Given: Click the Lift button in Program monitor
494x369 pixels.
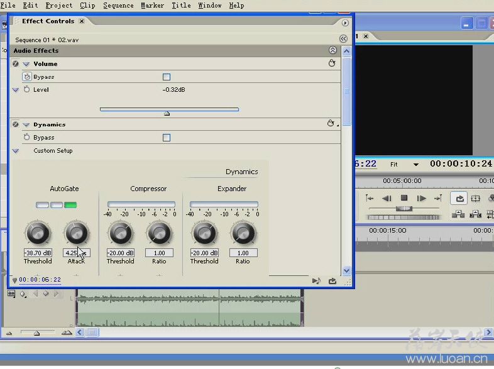Looking at the screenshot, I should (x=458, y=214).
